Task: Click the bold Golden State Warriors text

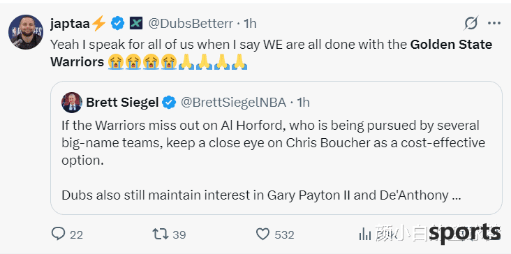Action: click(271, 53)
